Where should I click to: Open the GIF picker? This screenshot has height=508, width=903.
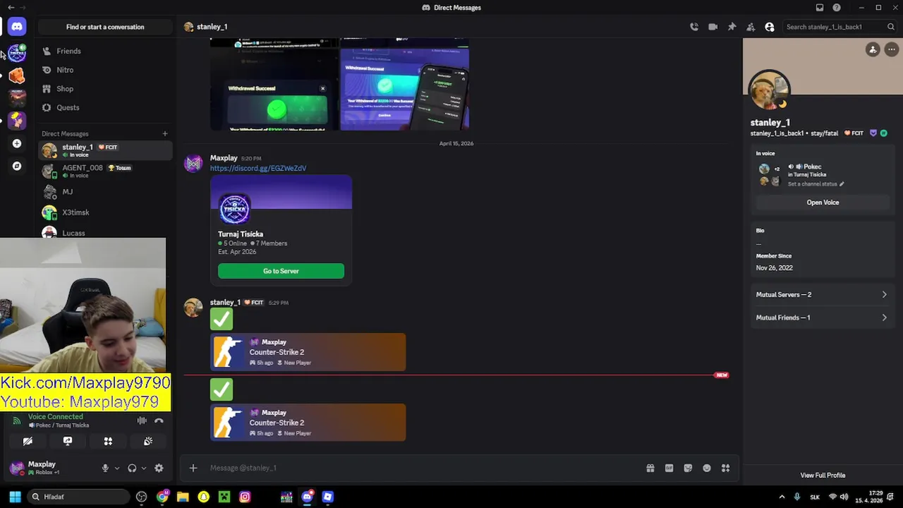[669, 468]
